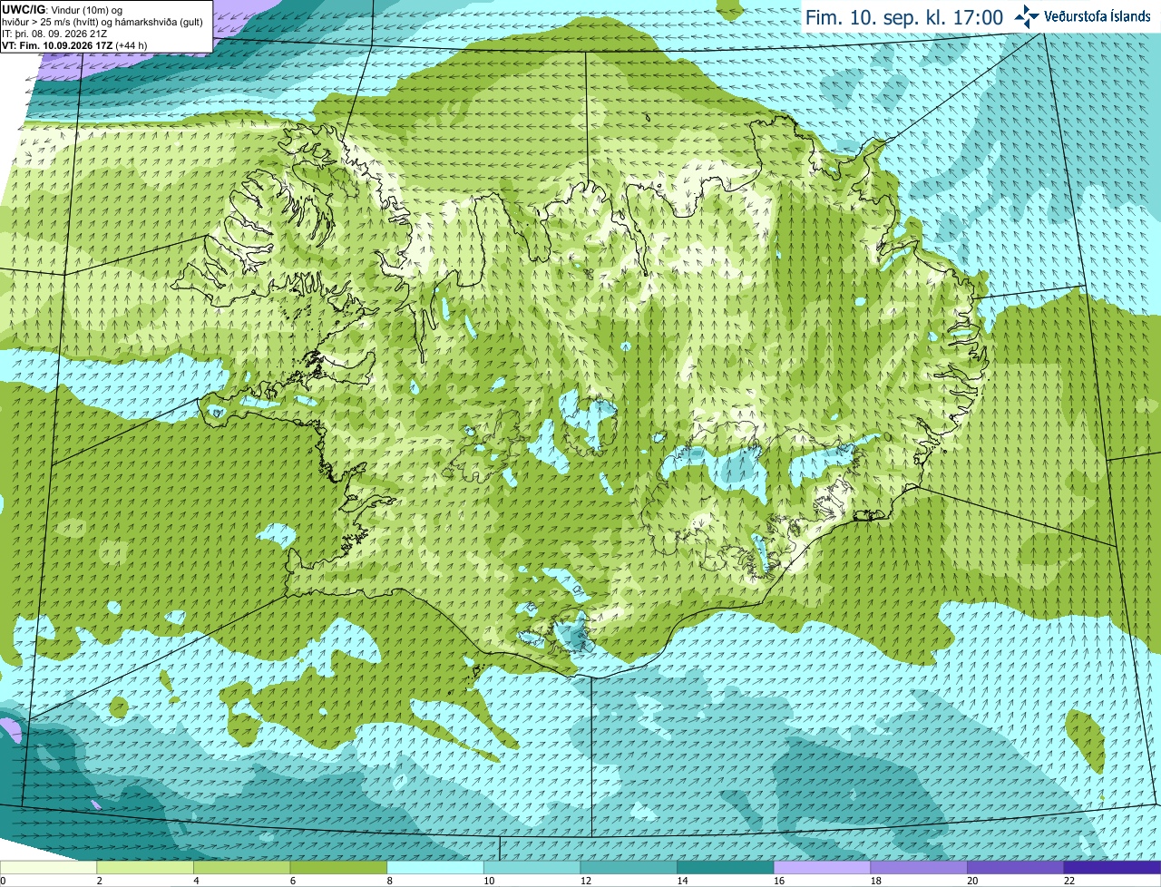Pick the 4–6 green legend swatch

pyautogui.click(x=241, y=868)
